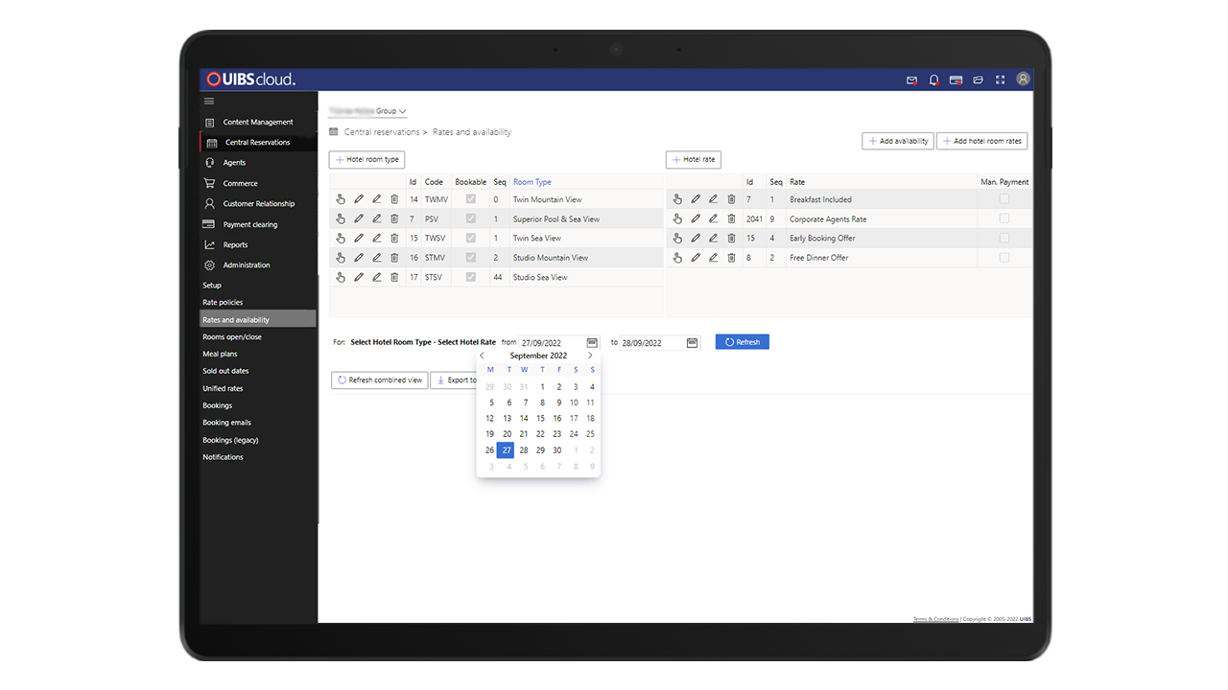This screenshot has width=1228, height=690.
Task: Select Superior Pool & Sea View hand icon
Action: pyautogui.click(x=341, y=218)
